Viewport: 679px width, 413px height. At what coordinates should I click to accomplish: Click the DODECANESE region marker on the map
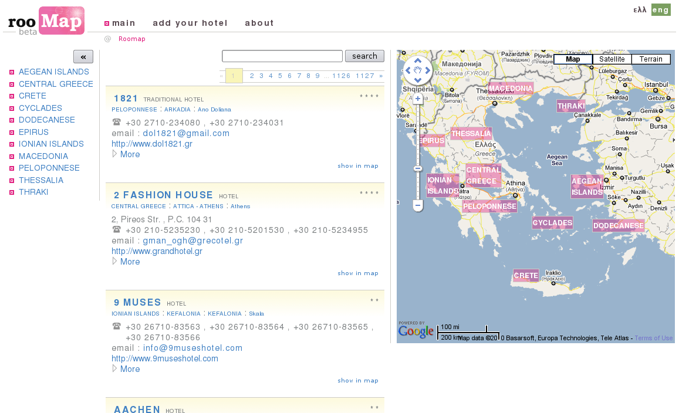[x=619, y=225]
